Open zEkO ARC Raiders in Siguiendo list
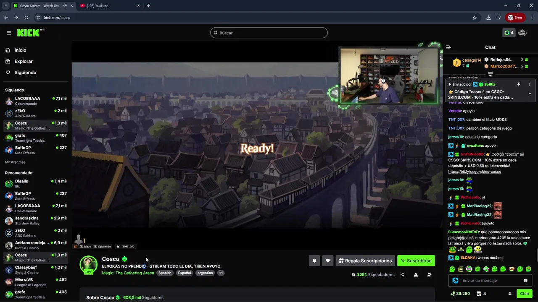 pyautogui.click(x=36, y=113)
